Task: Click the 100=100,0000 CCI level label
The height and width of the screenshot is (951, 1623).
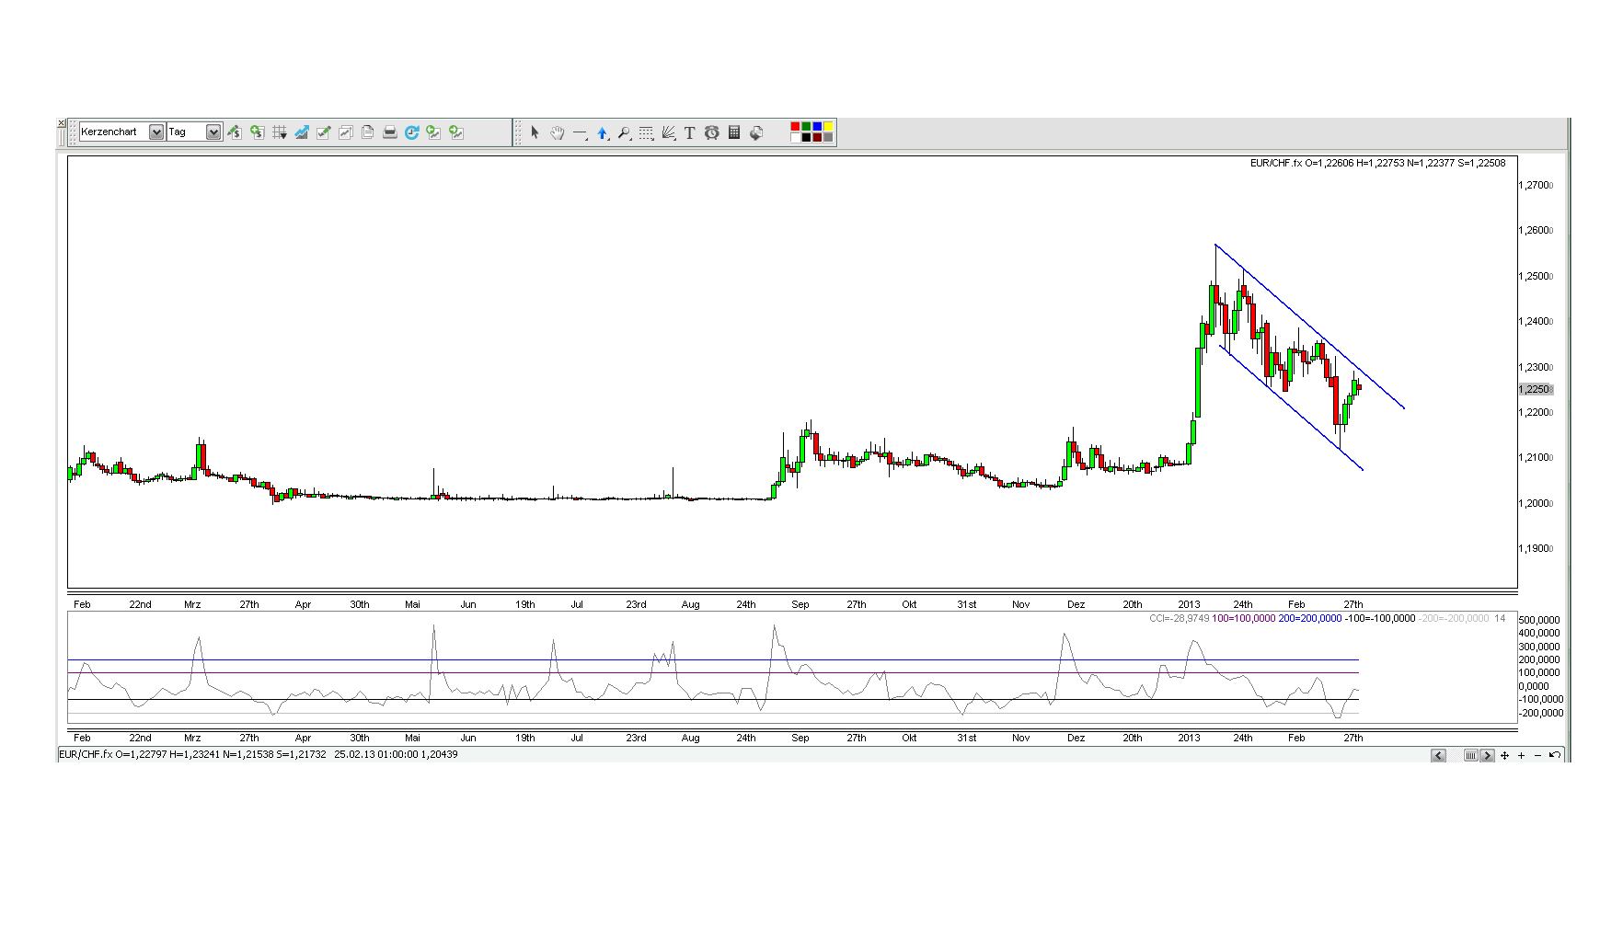Action: pos(1244,619)
